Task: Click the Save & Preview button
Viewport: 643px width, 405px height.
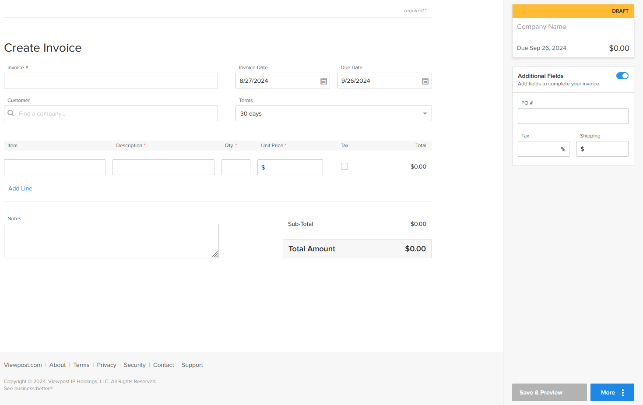Action: click(549, 392)
